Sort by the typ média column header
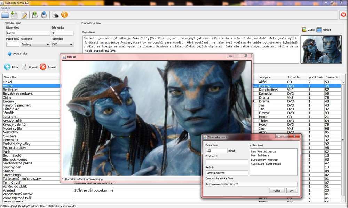The image size is (348, 208). (297, 77)
